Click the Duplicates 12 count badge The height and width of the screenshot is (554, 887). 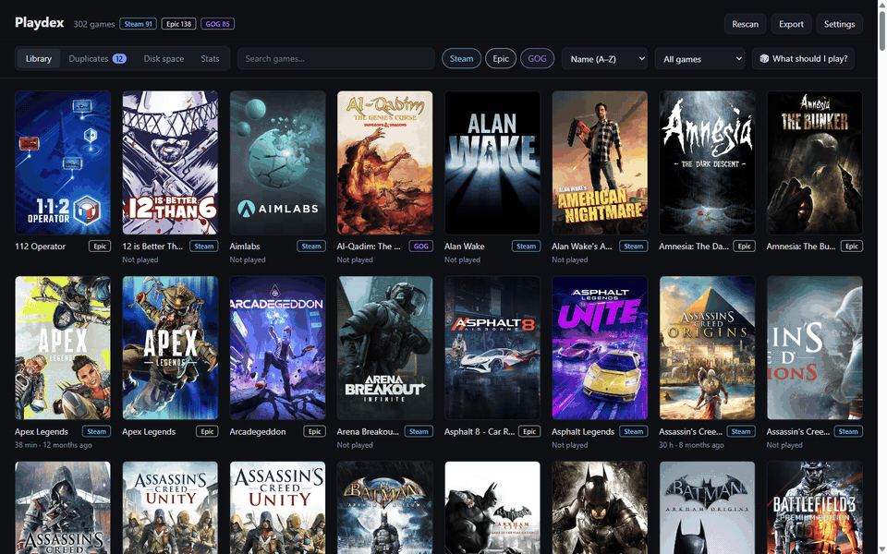[119, 59]
